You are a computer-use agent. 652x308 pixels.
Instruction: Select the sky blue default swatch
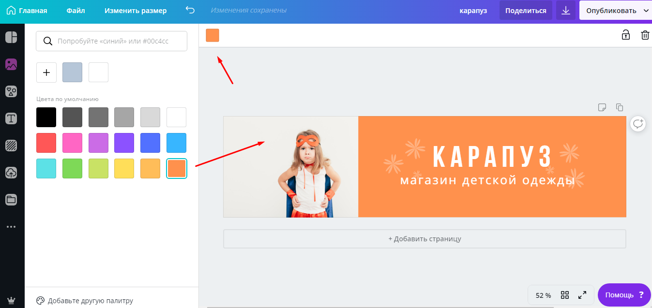coord(176,143)
